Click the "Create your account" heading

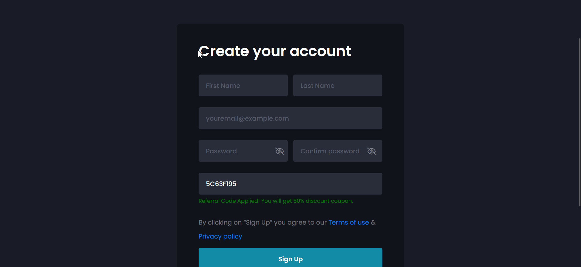tap(275, 51)
